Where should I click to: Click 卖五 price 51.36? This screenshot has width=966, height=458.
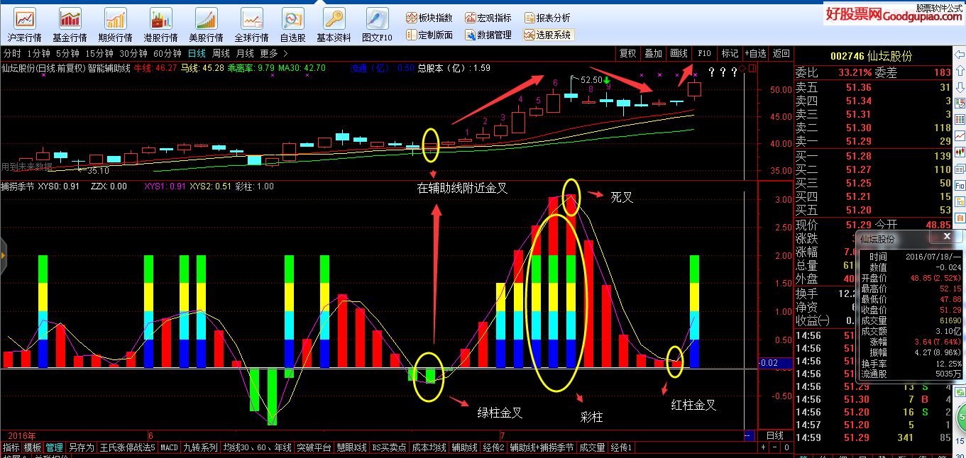click(858, 88)
